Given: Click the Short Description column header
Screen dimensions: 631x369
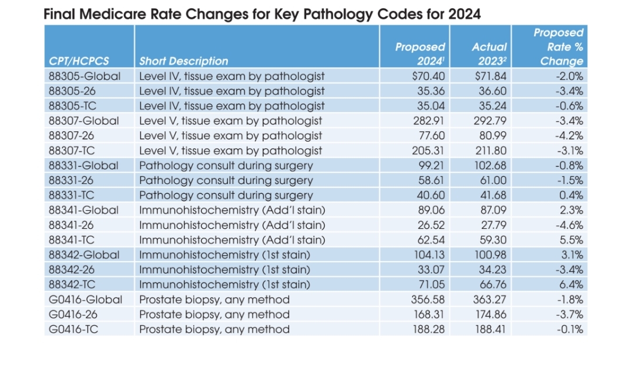Looking at the screenshot, I should (x=183, y=61).
